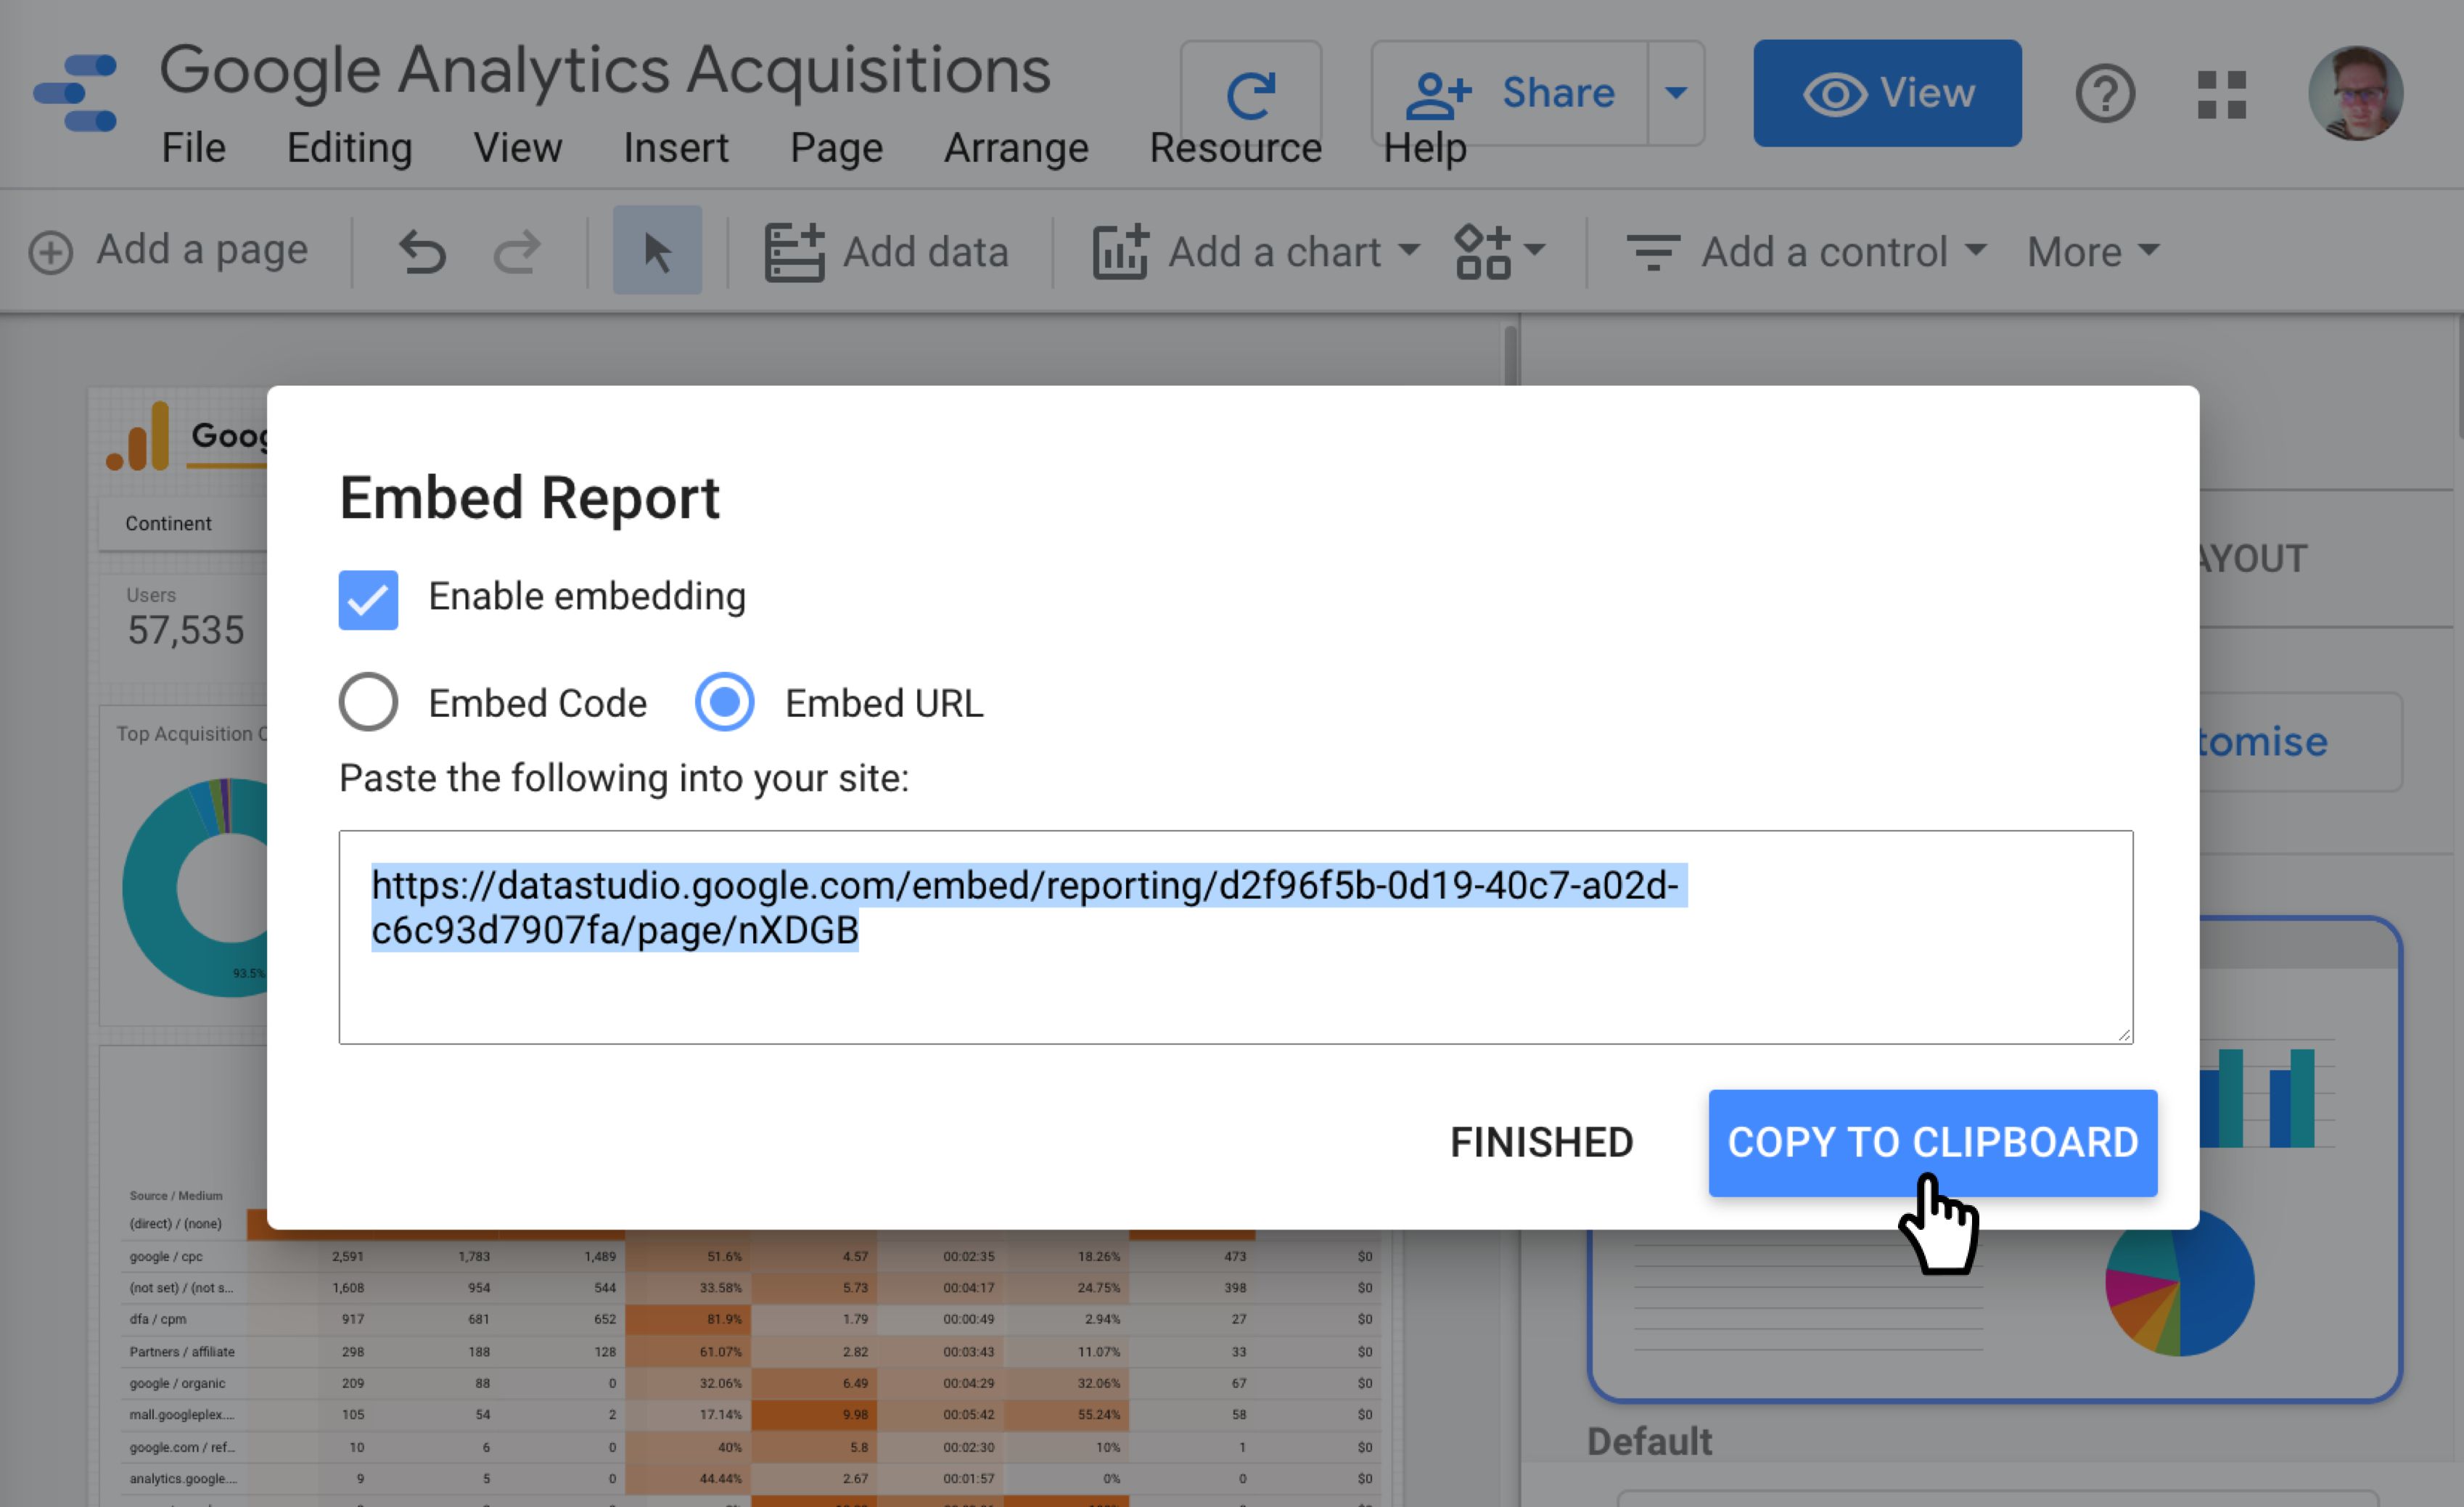This screenshot has height=1507, width=2464.
Task: Click COPY TO CLIPBOARD button
Action: coord(1932,1143)
